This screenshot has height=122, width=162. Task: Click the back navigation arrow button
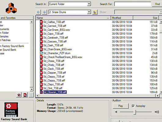click(38, 12)
